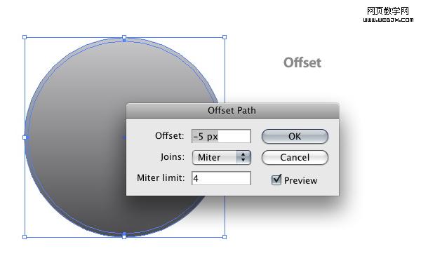The image size is (421, 263).
Task: Open the Joins dropdown showing Miter
Action: tap(222, 157)
